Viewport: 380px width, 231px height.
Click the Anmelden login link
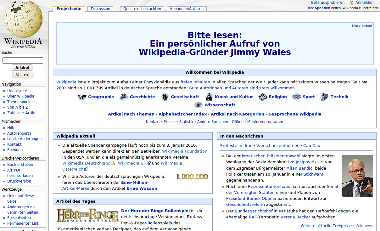click(x=365, y=3)
